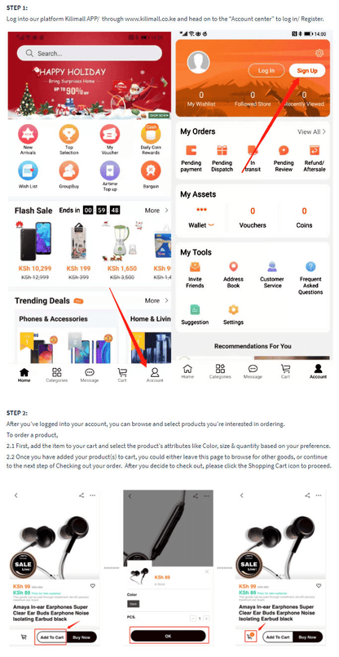Increase quantity with the plus stepper

point(207,619)
